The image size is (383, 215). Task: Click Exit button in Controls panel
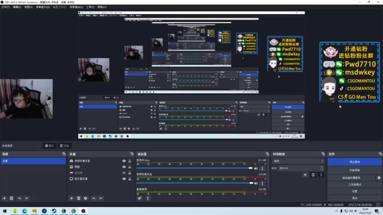354,198
